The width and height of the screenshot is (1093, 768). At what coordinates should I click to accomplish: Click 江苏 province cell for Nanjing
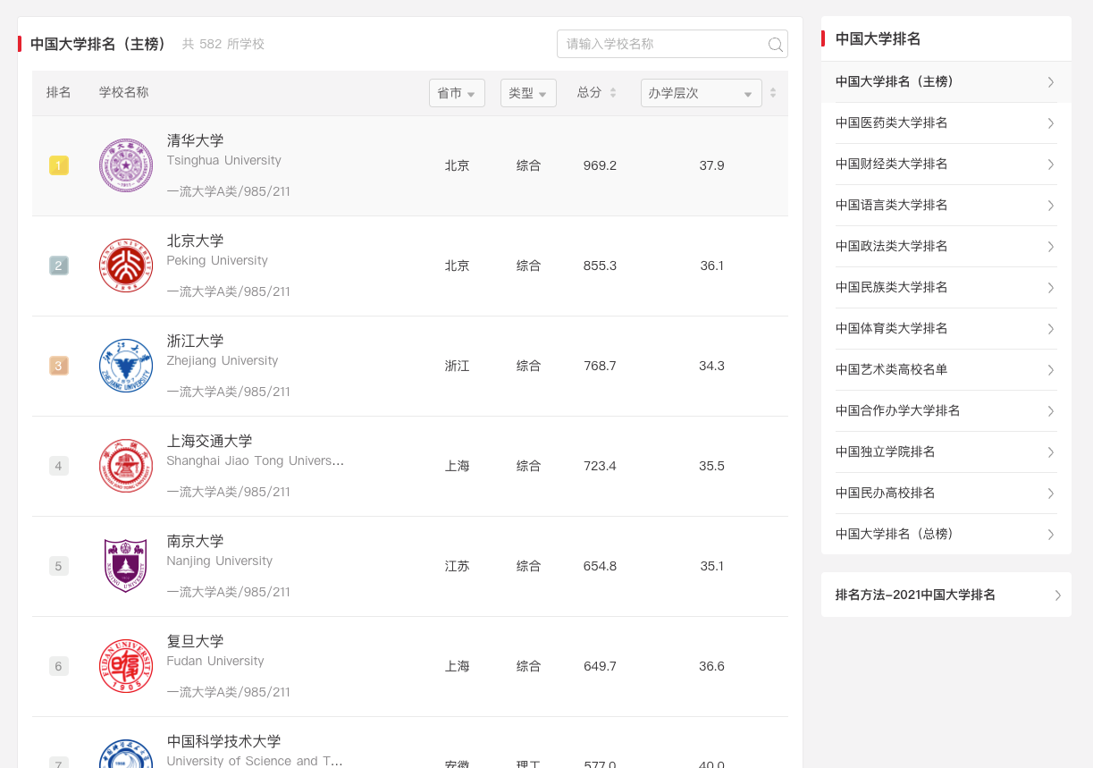[x=457, y=566]
